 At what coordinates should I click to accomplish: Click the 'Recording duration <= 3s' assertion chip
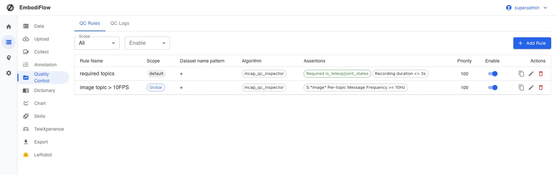pyautogui.click(x=400, y=74)
